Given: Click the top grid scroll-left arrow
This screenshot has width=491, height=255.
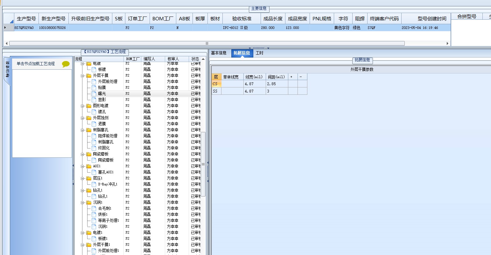Looking at the screenshot, I should (6, 44).
